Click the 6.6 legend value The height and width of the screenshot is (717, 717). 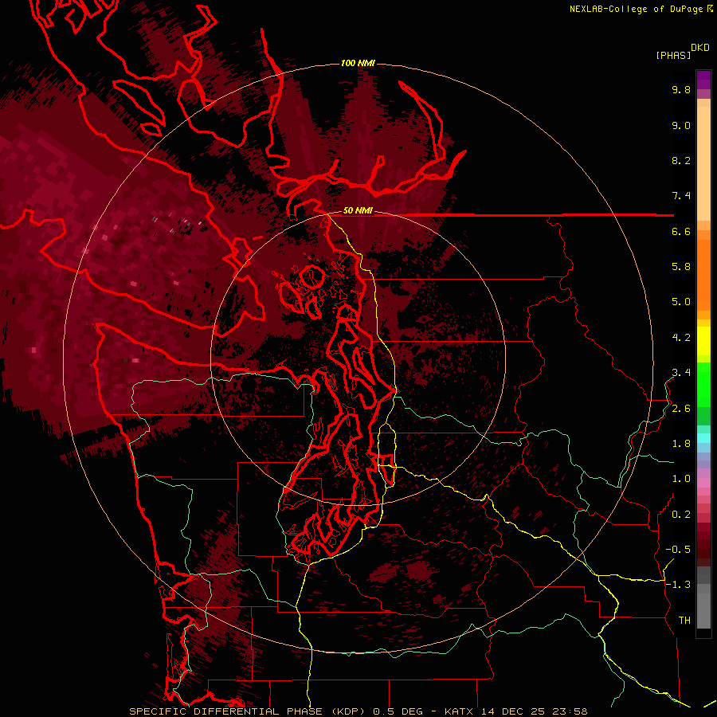tap(681, 231)
